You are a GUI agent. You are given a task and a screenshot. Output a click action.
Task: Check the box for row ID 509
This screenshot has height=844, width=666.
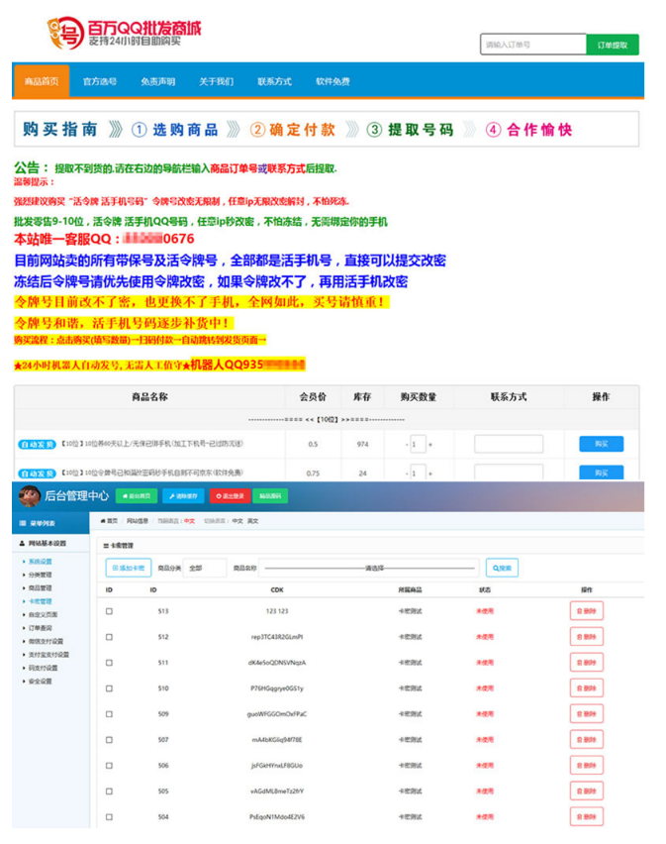pos(110,713)
